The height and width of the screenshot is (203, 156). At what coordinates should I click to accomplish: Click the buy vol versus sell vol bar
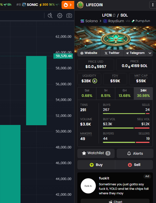126,128
